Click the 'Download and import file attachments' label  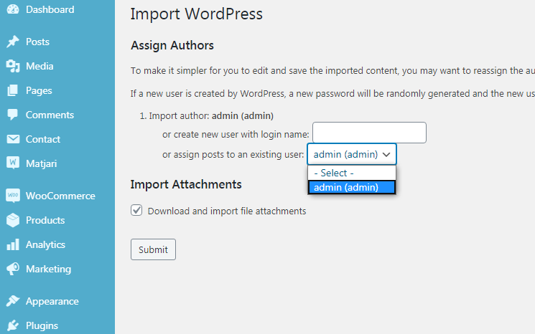(227, 211)
